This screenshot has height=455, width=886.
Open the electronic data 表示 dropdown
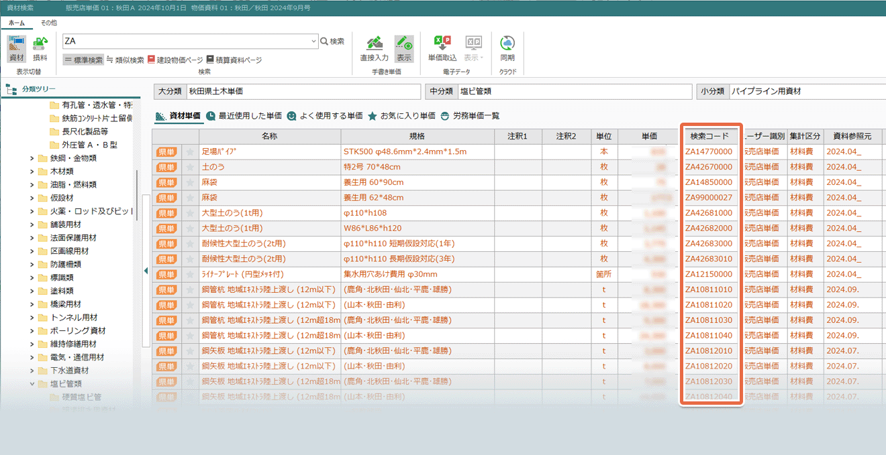474,49
